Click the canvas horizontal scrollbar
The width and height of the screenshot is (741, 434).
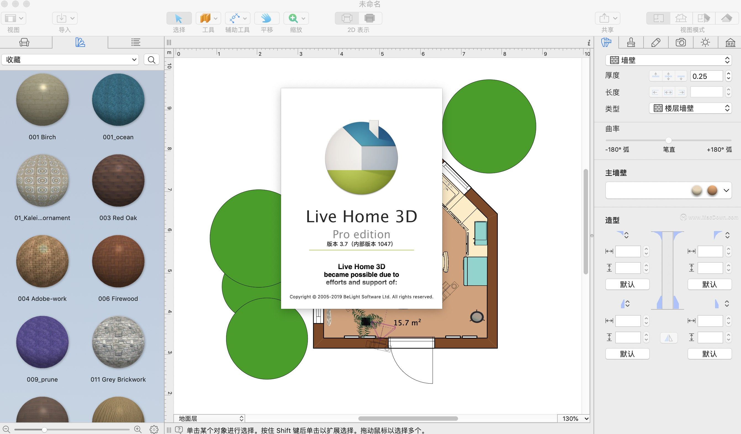pos(408,419)
